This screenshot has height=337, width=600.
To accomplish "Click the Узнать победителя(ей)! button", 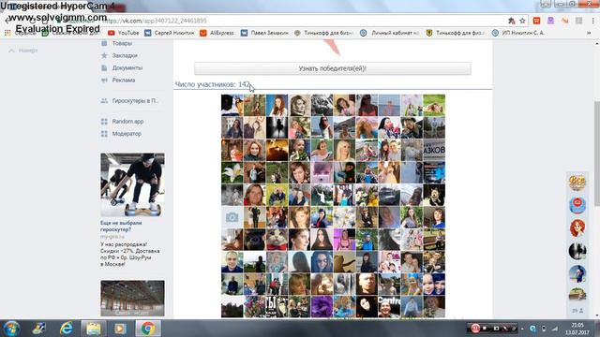I will tap(333, 68).
